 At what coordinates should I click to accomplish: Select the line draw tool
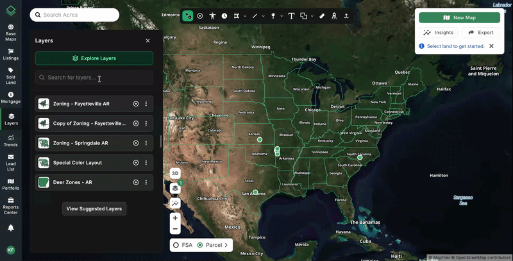tap(255, 15)
